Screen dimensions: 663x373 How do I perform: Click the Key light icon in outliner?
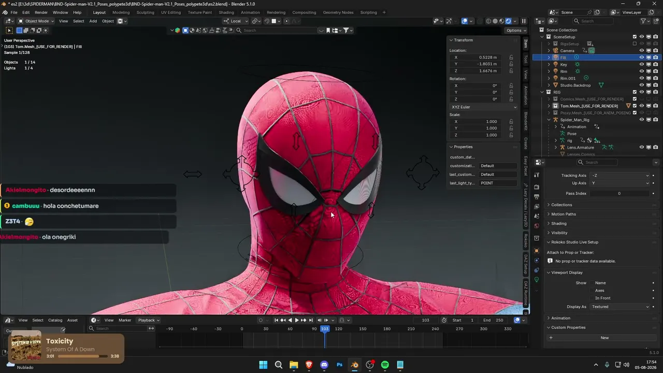556,65
